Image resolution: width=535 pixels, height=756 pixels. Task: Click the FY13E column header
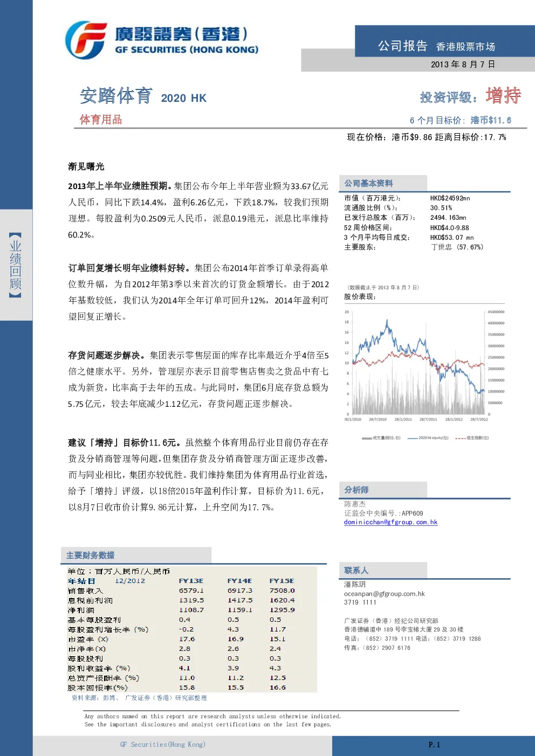click(191, 581)
